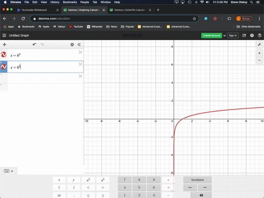Open the Wikipedia bookmark

95,26
